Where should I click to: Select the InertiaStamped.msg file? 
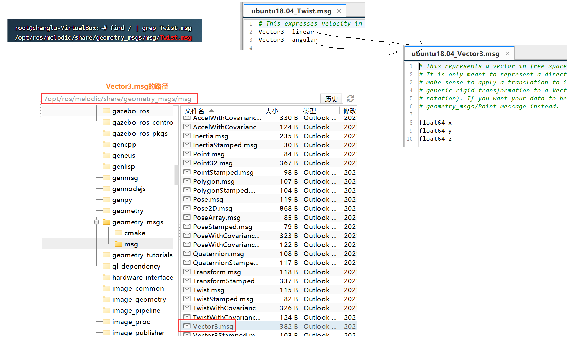coord(225,145)
